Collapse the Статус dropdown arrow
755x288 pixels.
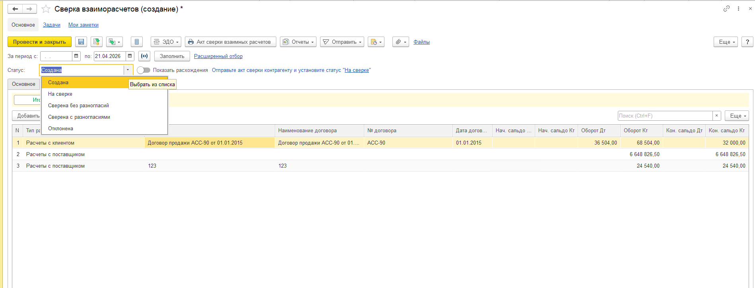(x=128, y=70)
